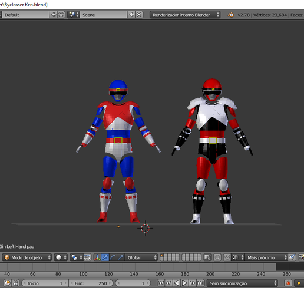Screen dimensions: 304x304
Task: Add a new scene with the plus button
Action: click(x=131, y=15)
